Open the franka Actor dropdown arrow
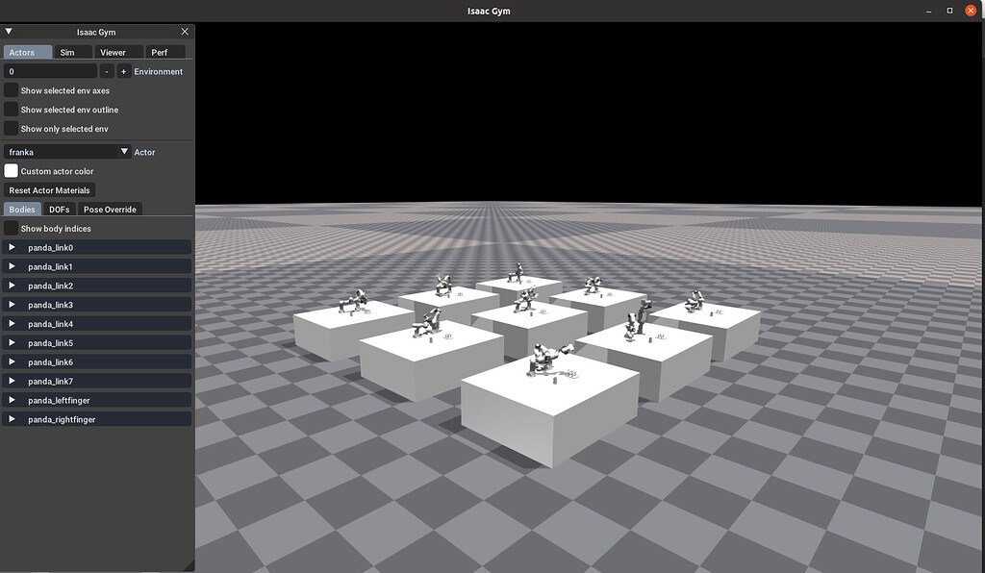985x573 pixels. point(125,151)
